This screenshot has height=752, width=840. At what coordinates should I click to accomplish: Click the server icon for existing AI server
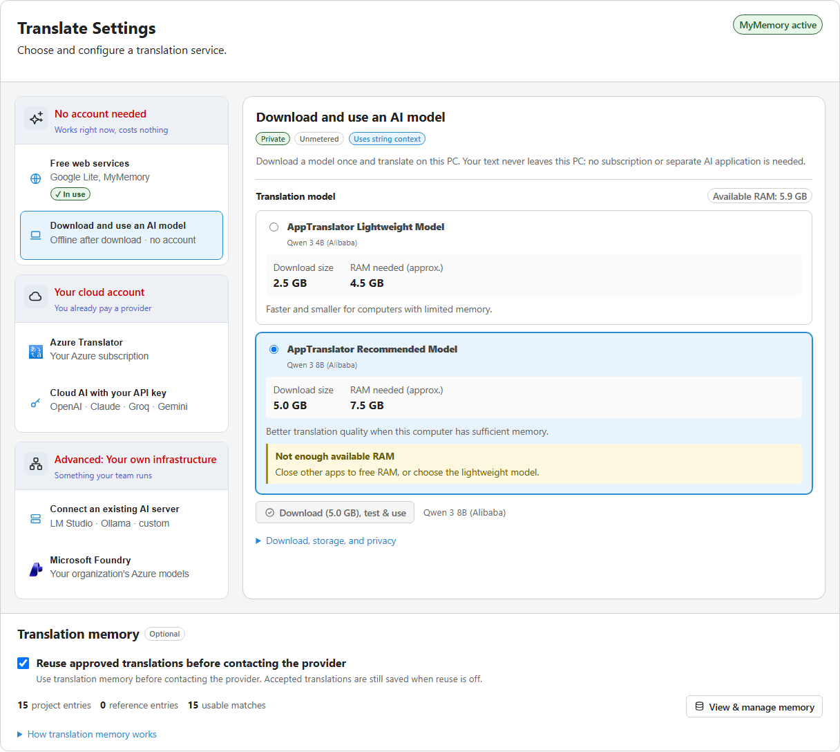(x=35, y=518)
